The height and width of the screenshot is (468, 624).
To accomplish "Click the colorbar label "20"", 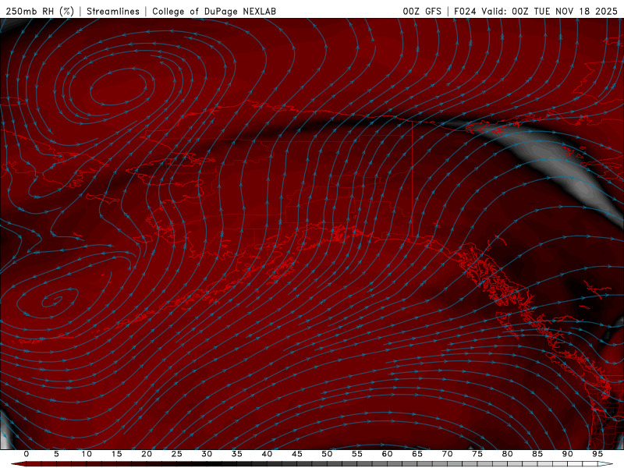I will (147, 454).
